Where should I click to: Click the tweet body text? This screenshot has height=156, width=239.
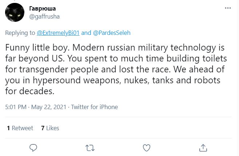click(x=116, y=69)
